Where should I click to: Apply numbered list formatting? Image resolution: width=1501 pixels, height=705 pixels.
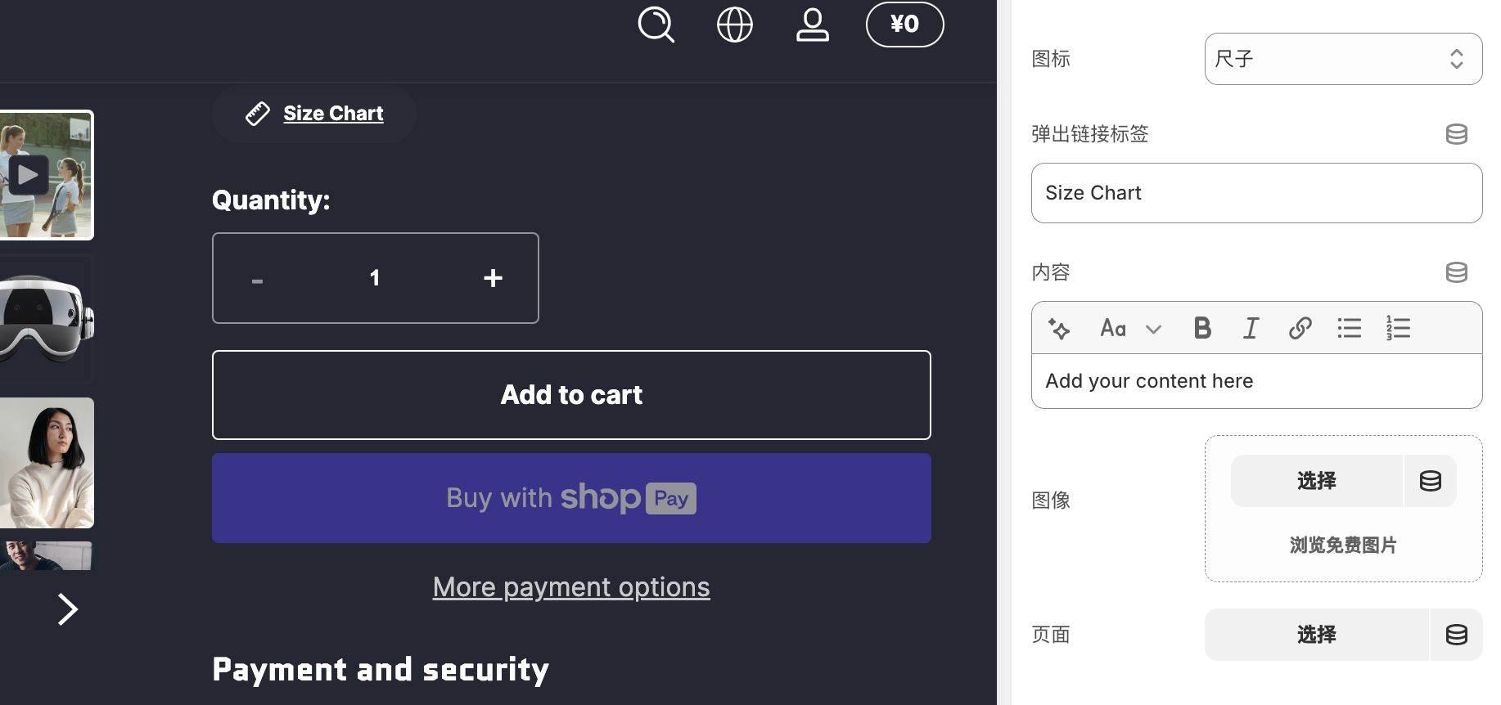tap(1398, 329)
